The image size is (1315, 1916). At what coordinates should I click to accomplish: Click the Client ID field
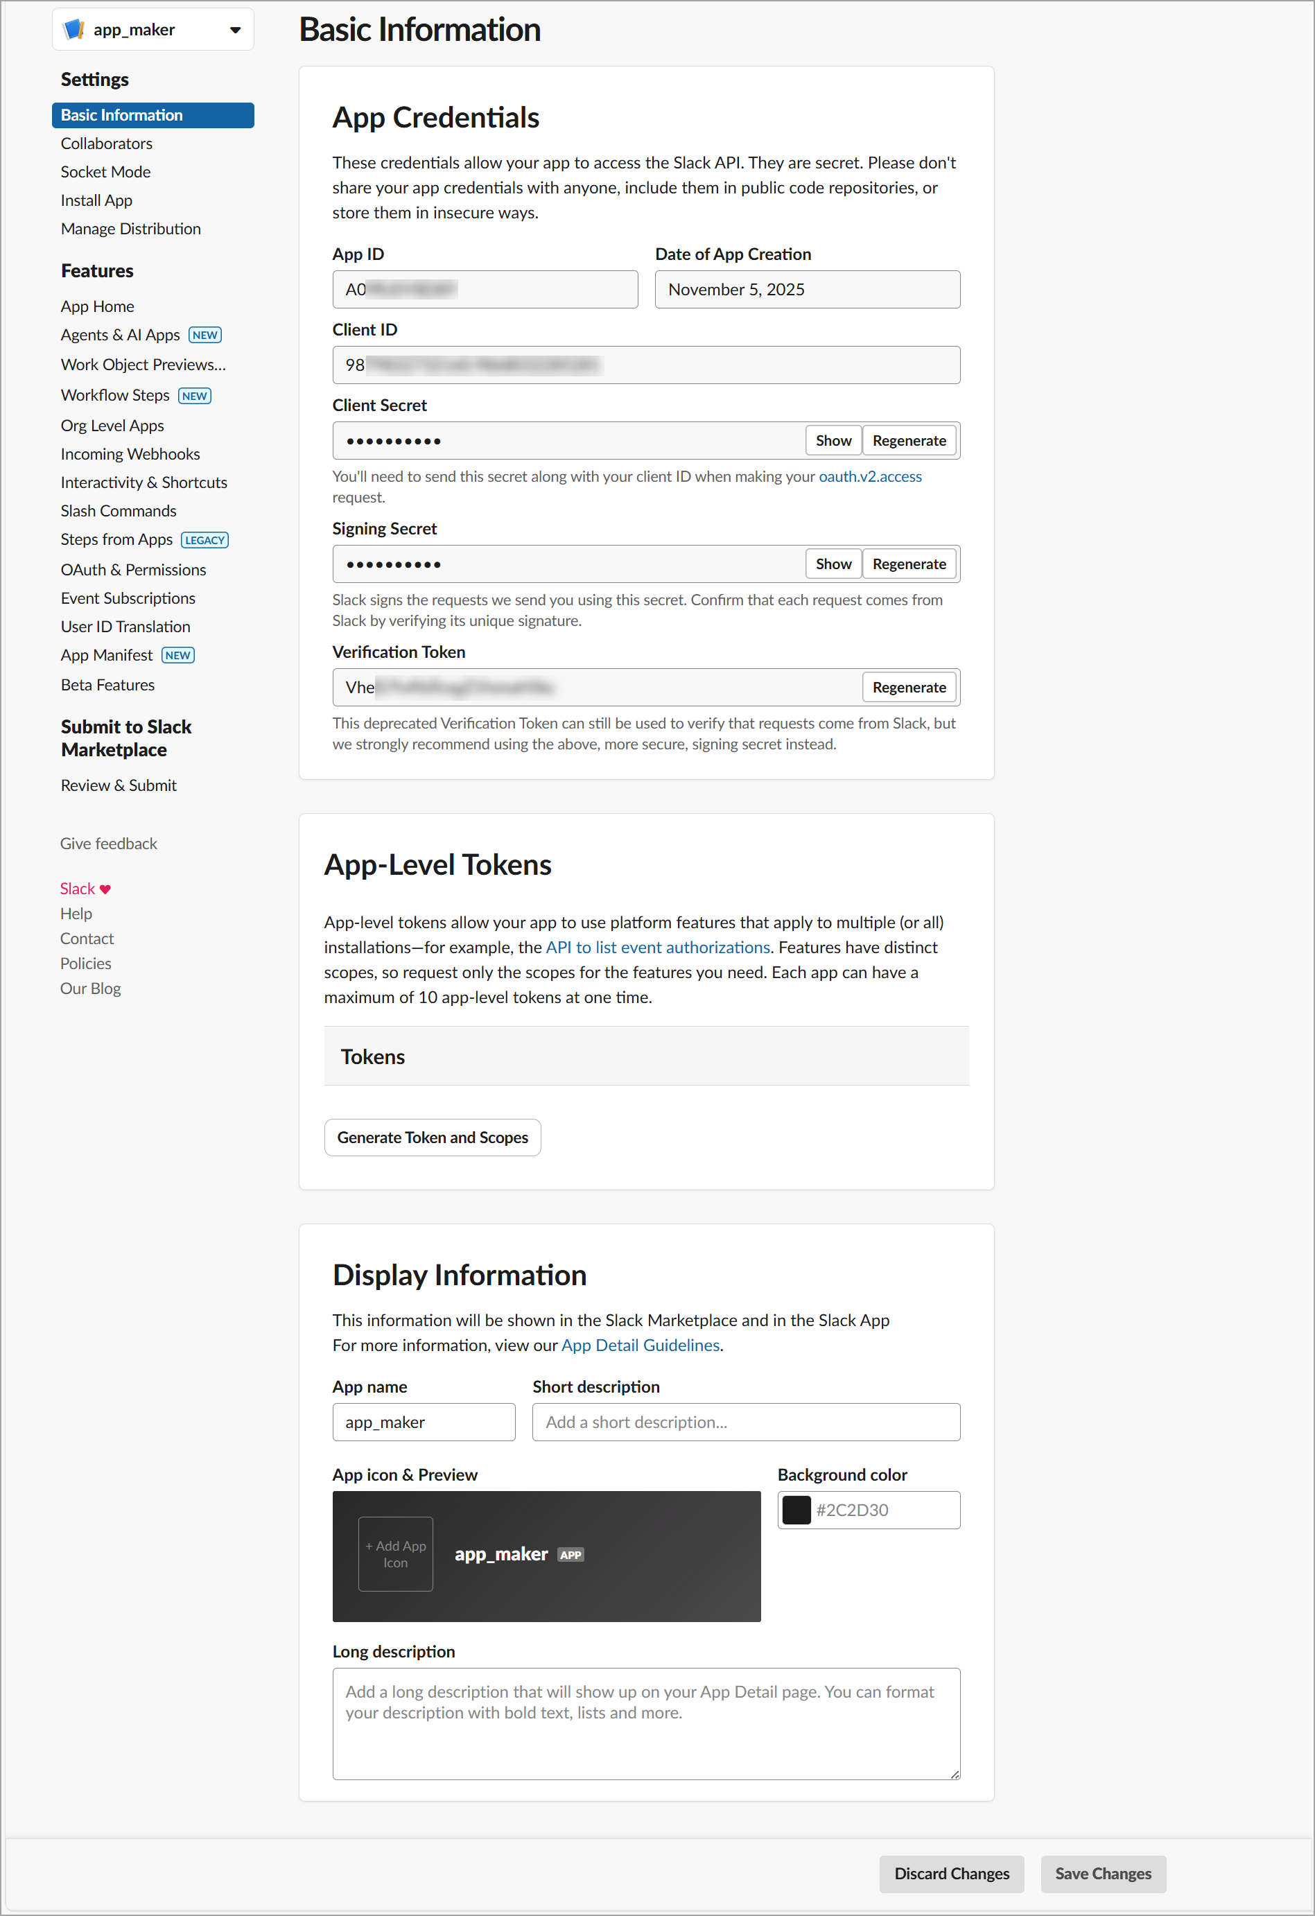646,365
